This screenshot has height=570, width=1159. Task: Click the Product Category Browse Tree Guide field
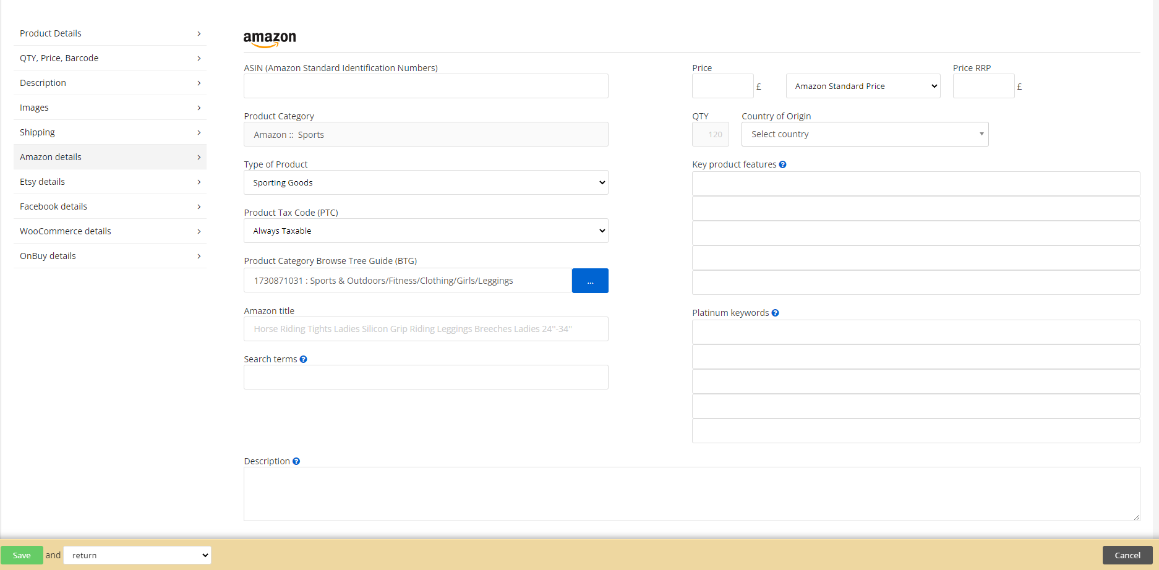tap(408, 281)
